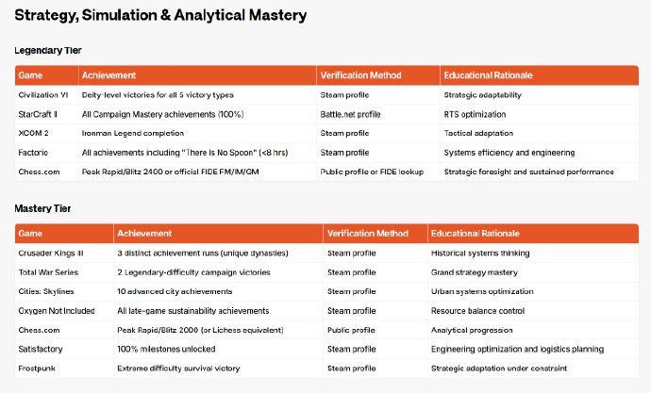
Task: Select the Legendary 'Verification Method' header
Action: coord(360,75)
